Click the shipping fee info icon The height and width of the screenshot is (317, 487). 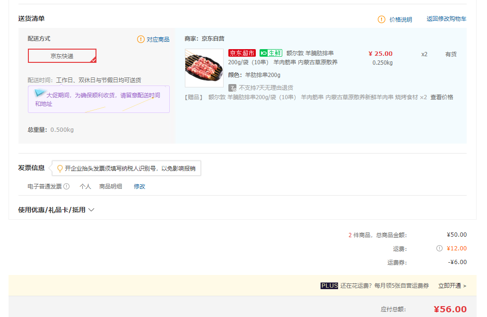(x=439, y=248)
